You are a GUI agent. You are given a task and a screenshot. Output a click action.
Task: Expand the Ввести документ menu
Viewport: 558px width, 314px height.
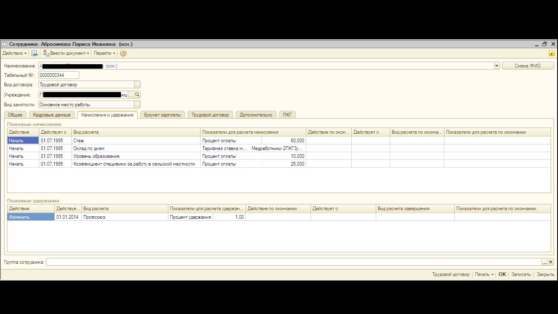point(66,53)
